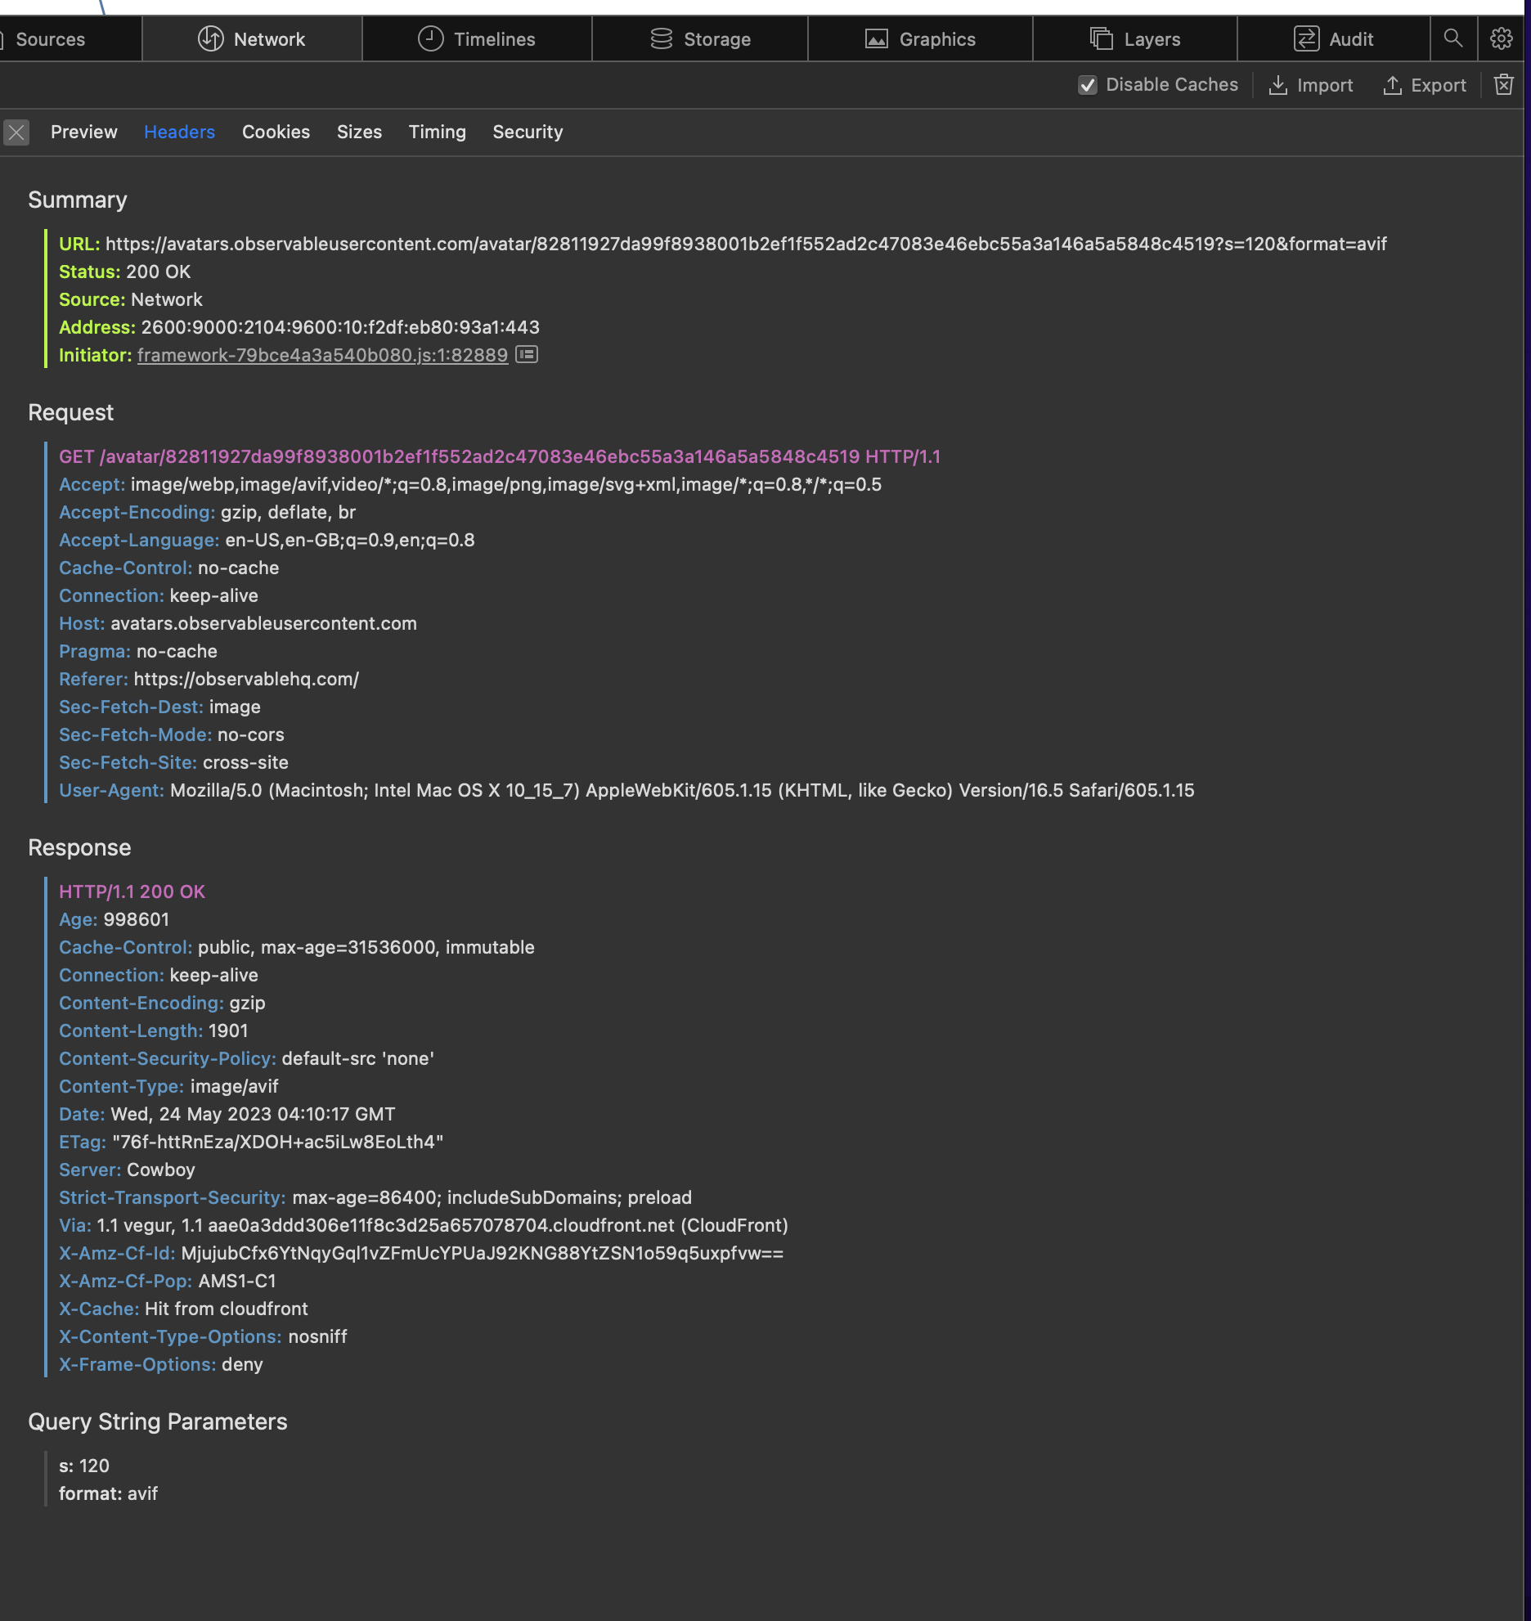The height and width of the screenshot is (1621, 1531).
Task: Click query parameter 'format: avif'
Action: coord(108,1493)
